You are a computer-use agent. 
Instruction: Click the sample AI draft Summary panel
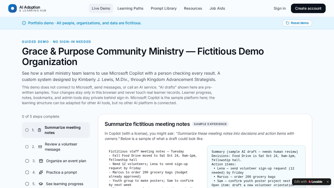click(x=256, y=167)
